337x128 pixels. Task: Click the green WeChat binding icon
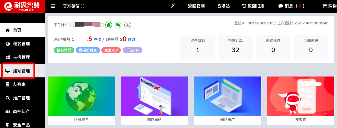(118, 25)
